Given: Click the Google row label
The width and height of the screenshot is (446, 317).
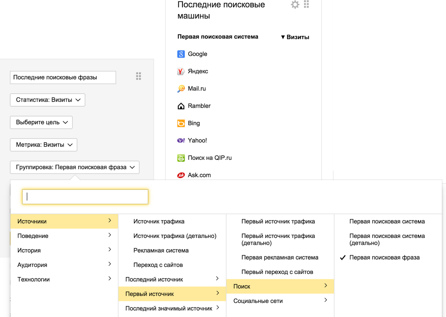Looking at the screenshot, I should (197, 54).
